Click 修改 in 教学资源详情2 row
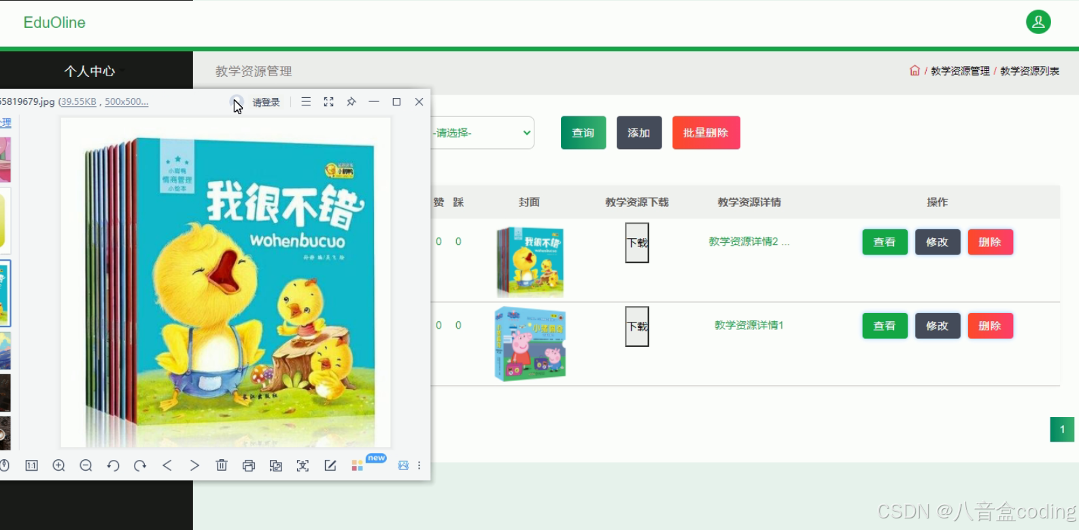1079x530 pixels. point(938,242)
